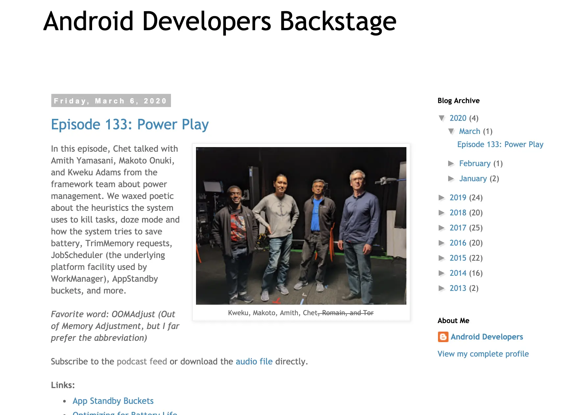Click View my complete profile

[x=483, y=354]
